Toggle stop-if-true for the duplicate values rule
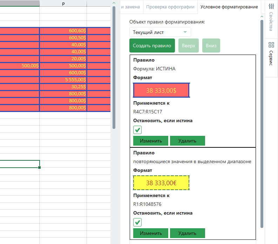The height and width of the screenshot is (244, 278). click(137, 222)
